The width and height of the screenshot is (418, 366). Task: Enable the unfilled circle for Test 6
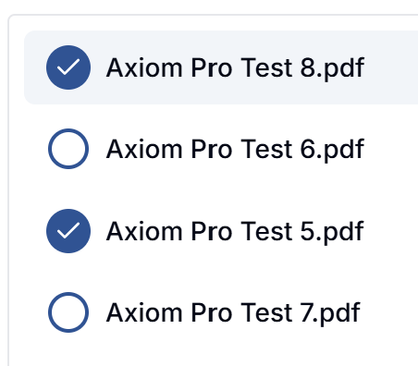(68, 149)
